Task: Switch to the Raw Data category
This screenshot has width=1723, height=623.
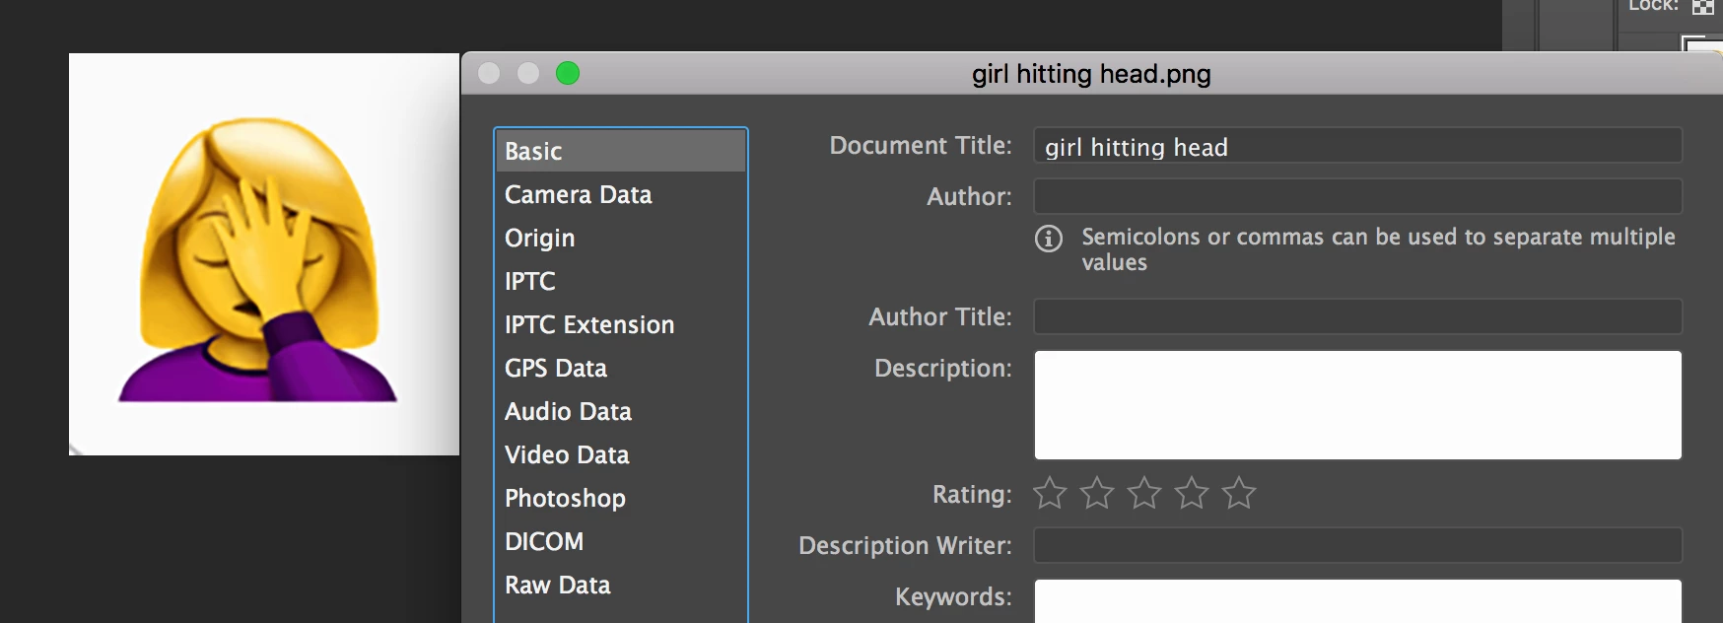Action: [620, 585]
